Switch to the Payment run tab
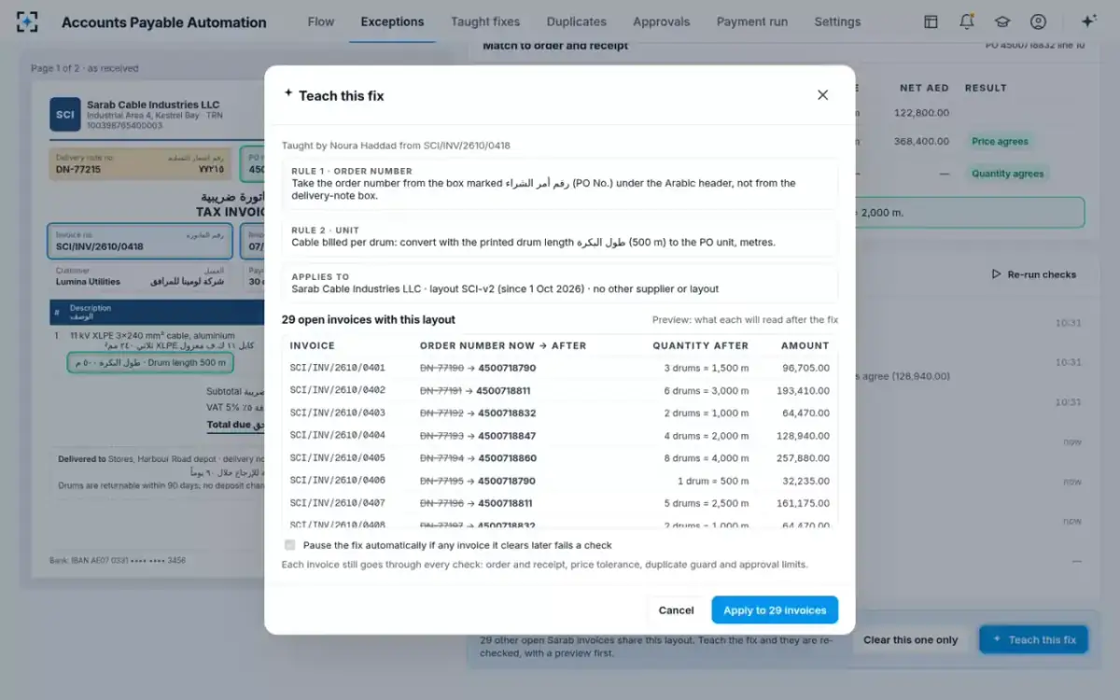 pyautogui.click(x=752, y=21)
